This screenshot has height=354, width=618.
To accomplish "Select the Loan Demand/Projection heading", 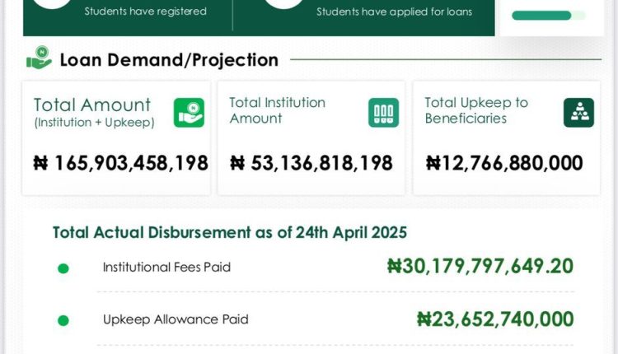I will click(x=169, y=60).
